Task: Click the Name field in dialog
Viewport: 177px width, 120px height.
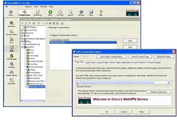Action: 85,57
